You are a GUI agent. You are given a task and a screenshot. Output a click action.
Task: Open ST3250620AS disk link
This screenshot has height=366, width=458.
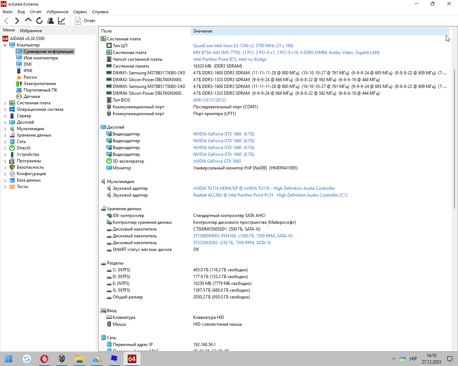[232, 243]
